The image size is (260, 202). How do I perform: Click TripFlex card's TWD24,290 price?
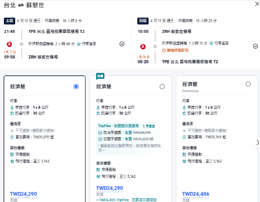click(109, 188)
